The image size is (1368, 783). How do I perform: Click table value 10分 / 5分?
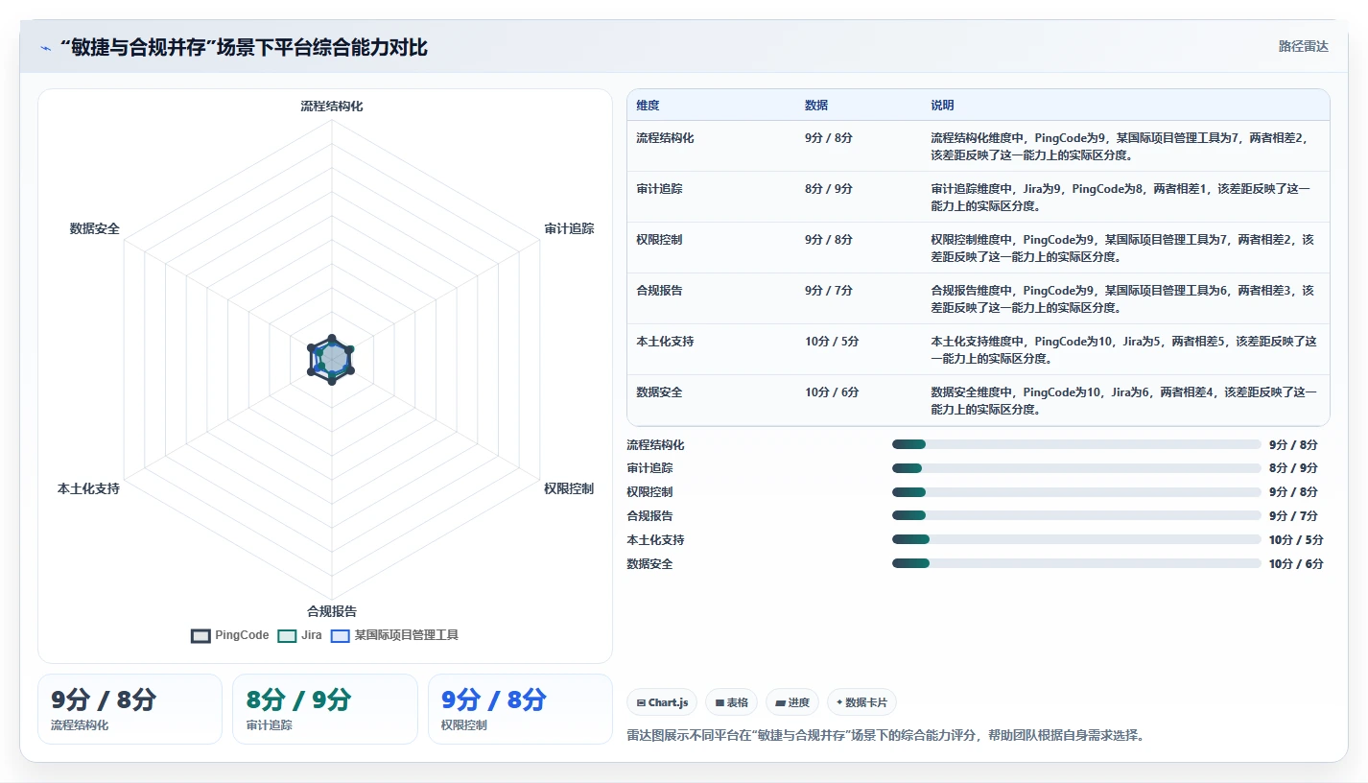click(832, 342)
